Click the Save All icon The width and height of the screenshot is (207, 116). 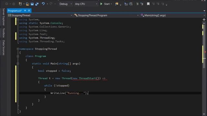click(37, 4)
